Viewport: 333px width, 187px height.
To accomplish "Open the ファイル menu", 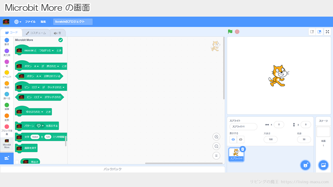I will pyautogui.click(x=30, y=22).
